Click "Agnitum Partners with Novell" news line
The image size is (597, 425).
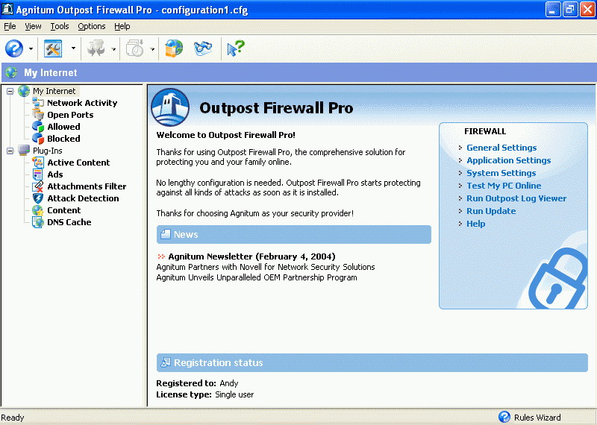coord(266,267)
